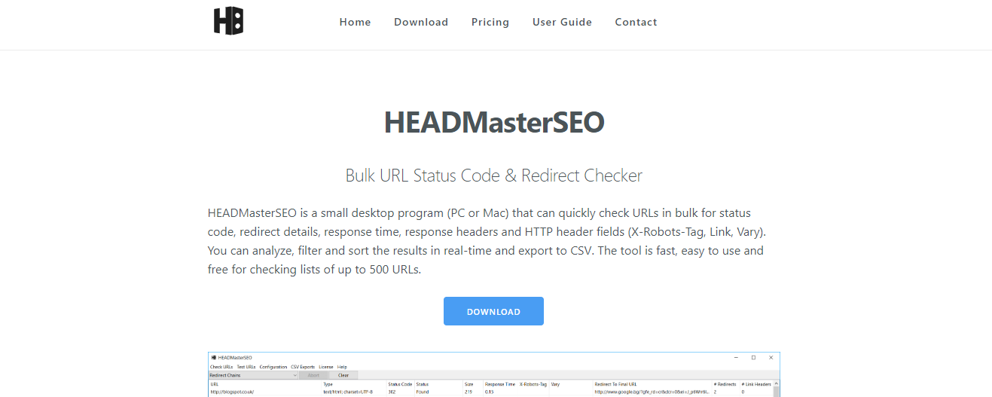The width and height of the screenshot is (992, 397).
Task: Maximize the HEADMasterSEO app window
Action: (752, 357)
